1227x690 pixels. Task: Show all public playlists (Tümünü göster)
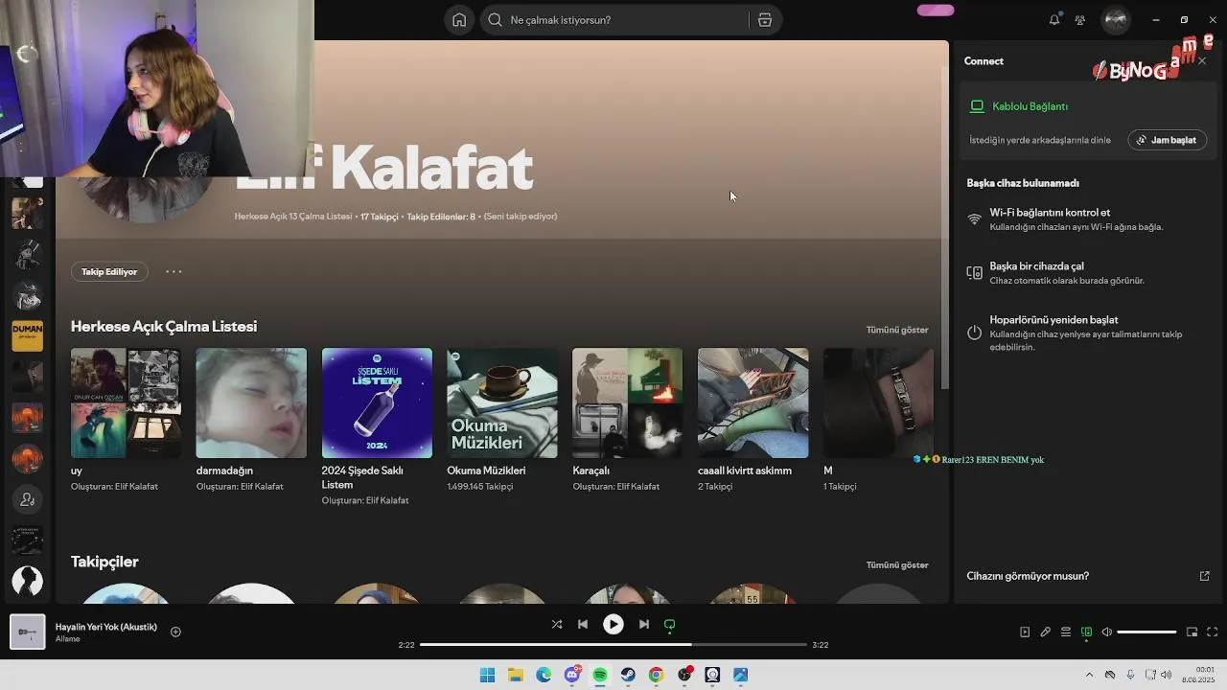[897, 330]
